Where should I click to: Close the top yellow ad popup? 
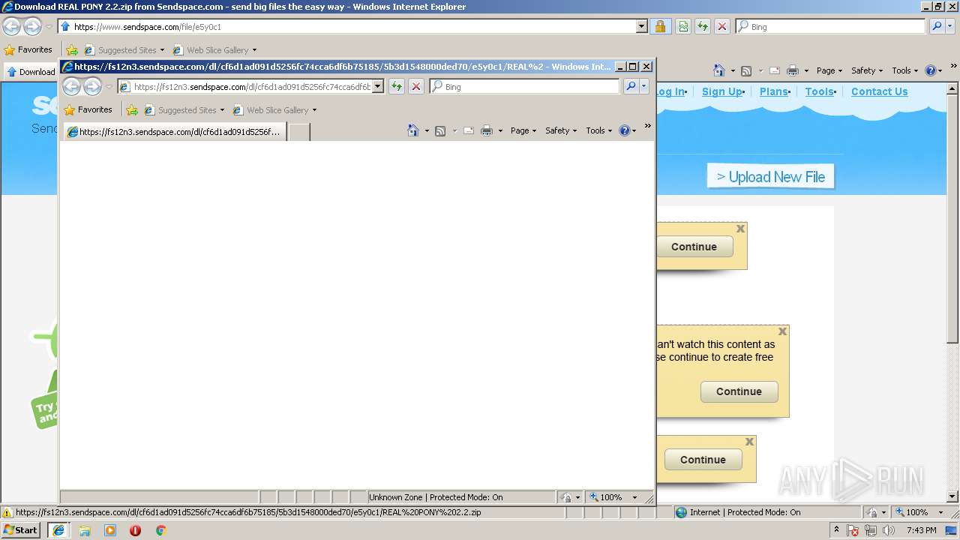tap(740, 229)
